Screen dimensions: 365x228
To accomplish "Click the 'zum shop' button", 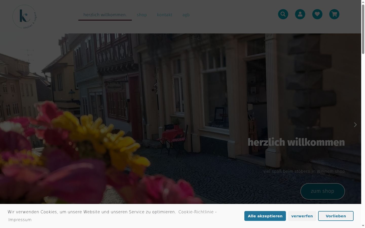I will (323, 191).
